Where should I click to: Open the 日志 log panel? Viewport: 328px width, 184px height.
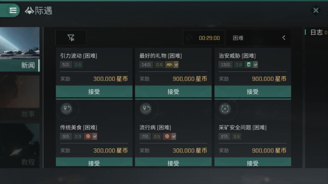point(316,32)
